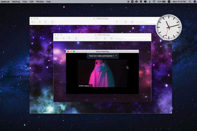
Task: Open sidebar view menu in FBSGHXH.jpg window
Action: pyautogui.click(x=57, y=38)
